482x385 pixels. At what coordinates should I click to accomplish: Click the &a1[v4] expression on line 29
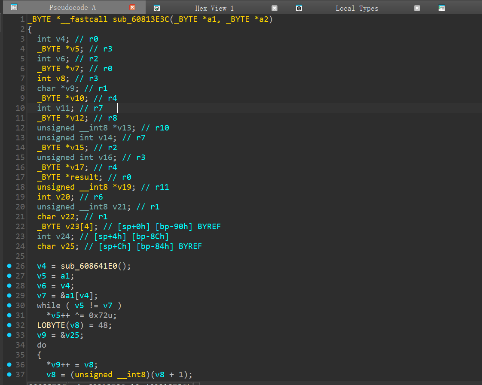(77, 296)
